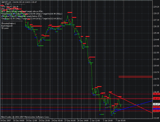
Task: Click the red 216.57 price tag
Action: 156,94
